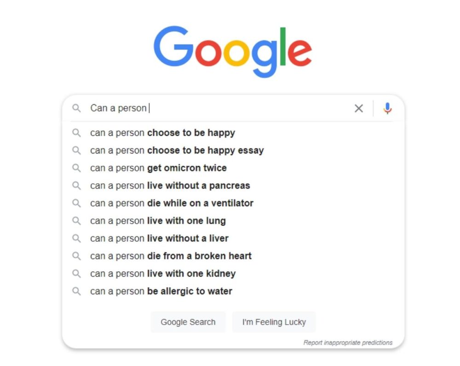This screenshot has width=460, height=366.
Task: Activate voice search via the microphone icon
Action: (388, 108)
